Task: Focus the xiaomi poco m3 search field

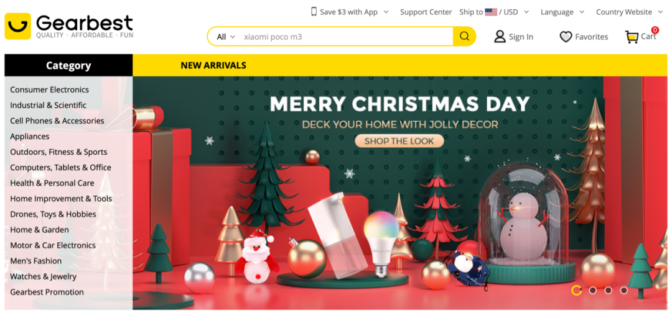Action: (346, 37)
